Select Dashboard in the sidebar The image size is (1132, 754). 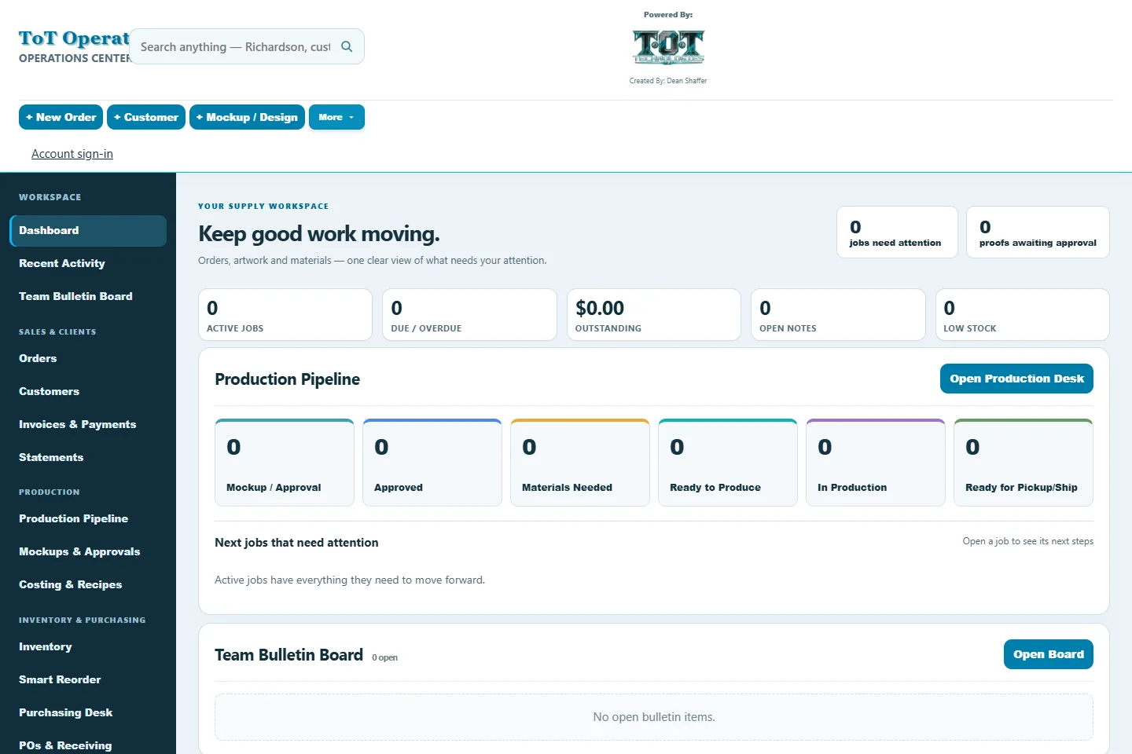tap(88, 231)
